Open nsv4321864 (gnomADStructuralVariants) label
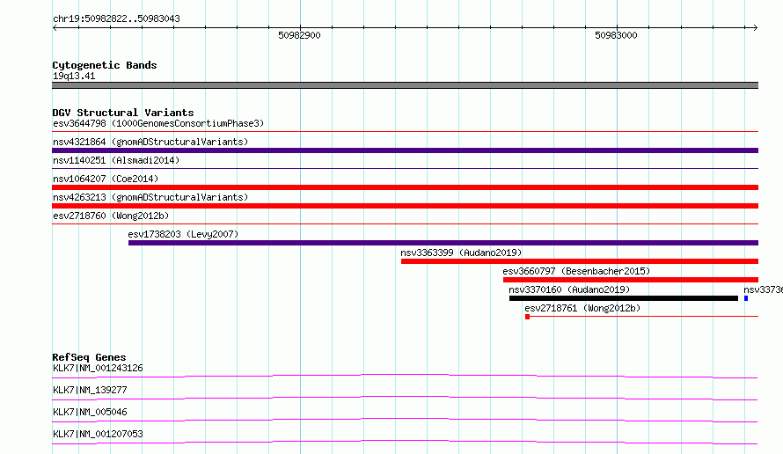The image size is (783, 454). tap(150, 142)
